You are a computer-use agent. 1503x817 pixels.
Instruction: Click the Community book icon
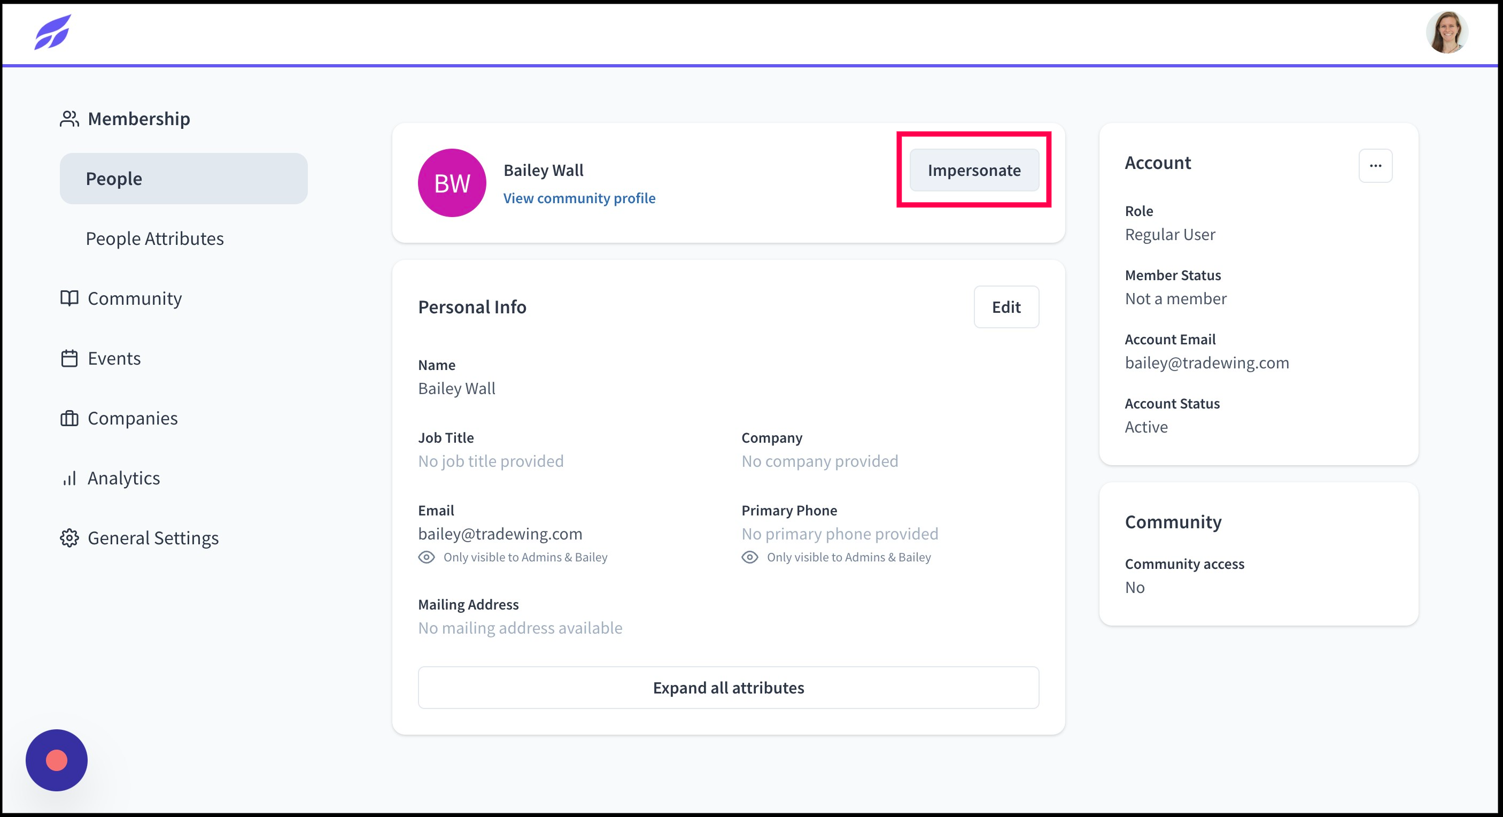[69, 298]
